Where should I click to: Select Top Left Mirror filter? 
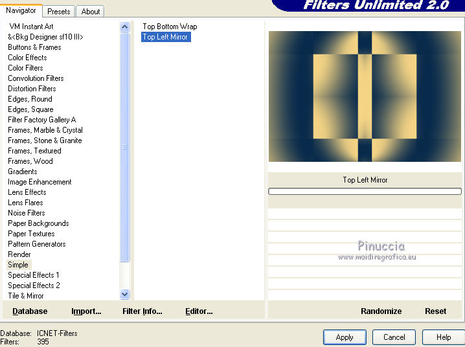click(x=166, y=37)
